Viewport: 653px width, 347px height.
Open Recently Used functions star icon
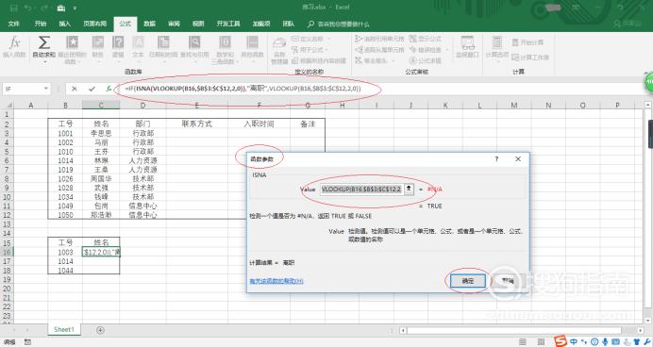pyautogui.click(x=72, y=42)
